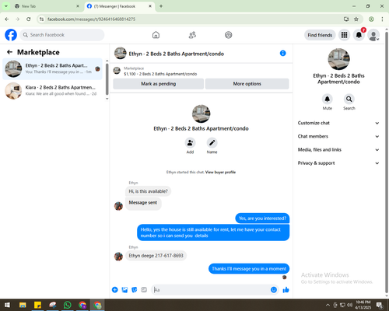
Task: Expand Media, files and links section
Action: click(x=338, y=149)
